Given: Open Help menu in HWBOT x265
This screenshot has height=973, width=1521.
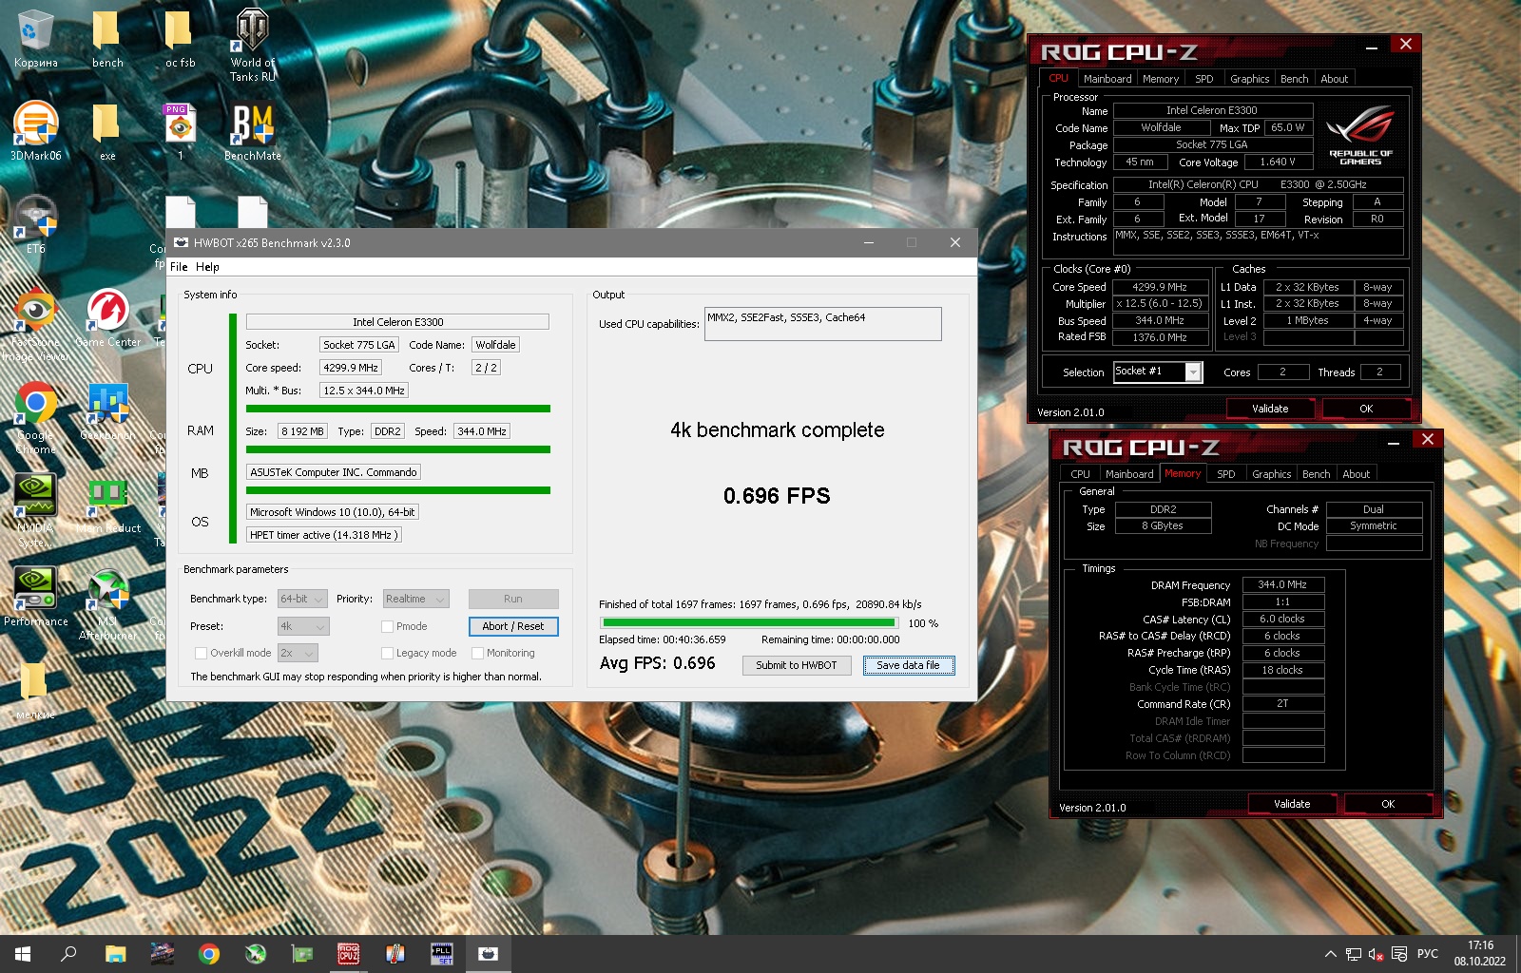Looking at the screenshot, I should tap(207, 267).
